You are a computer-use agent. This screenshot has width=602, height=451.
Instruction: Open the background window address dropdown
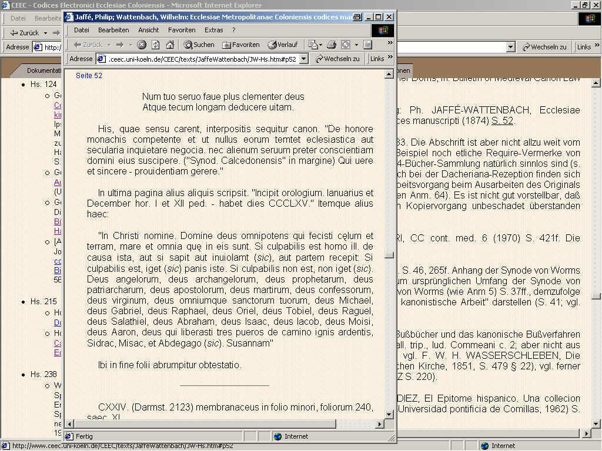(510, 47)
